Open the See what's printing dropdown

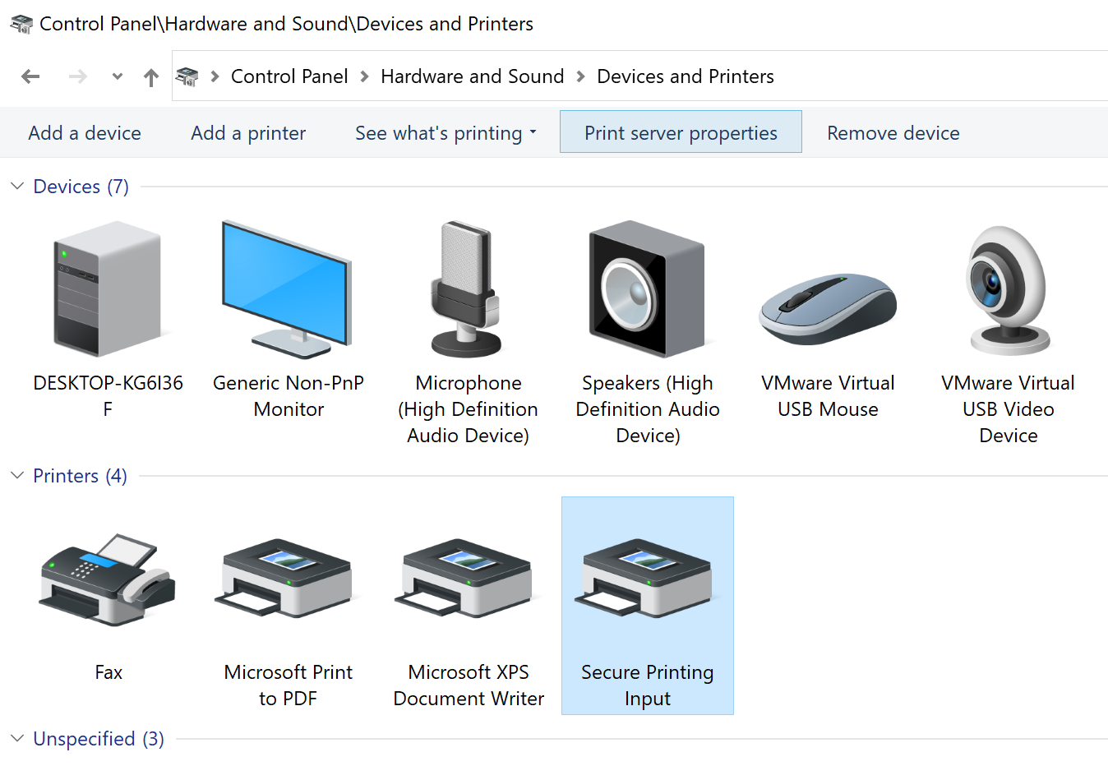pos(446,133)
